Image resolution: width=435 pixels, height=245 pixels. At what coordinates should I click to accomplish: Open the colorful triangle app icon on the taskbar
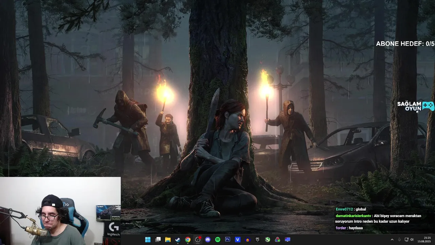277,240
